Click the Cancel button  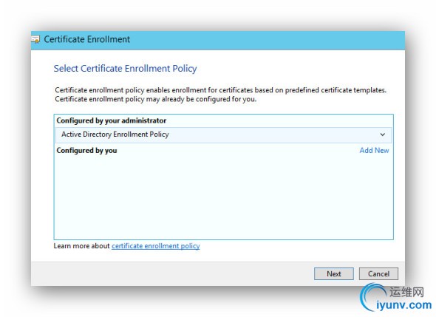point(378,274)
